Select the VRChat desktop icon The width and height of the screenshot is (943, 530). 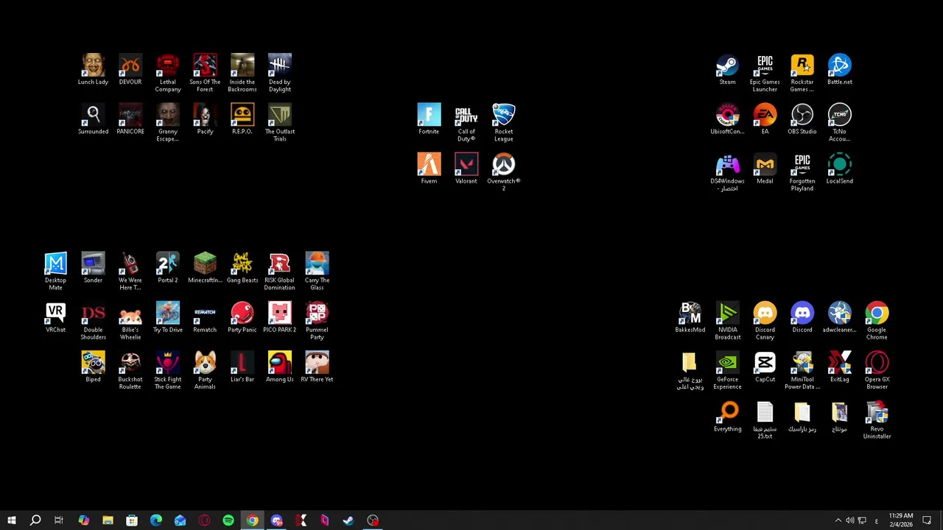[x=55, y=317]
